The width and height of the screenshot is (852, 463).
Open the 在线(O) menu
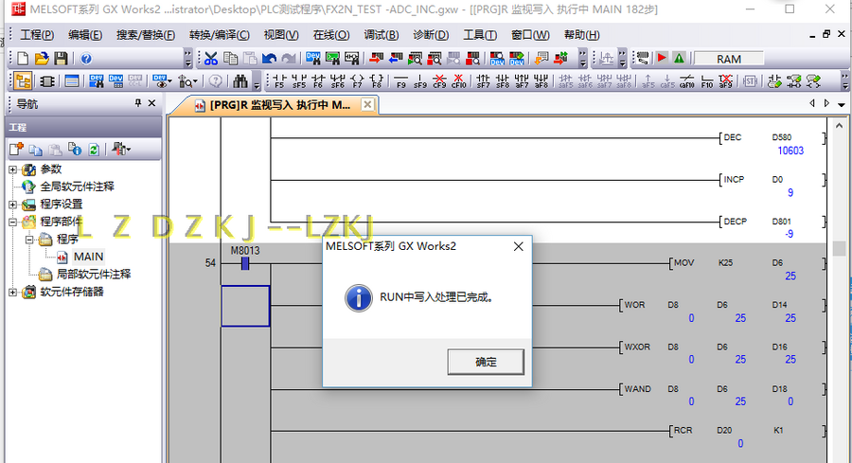coord(331,35)
